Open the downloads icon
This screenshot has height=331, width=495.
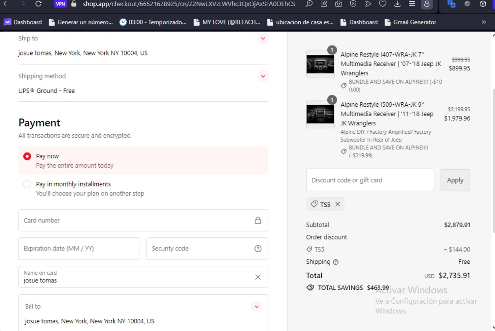coord(397,4)
